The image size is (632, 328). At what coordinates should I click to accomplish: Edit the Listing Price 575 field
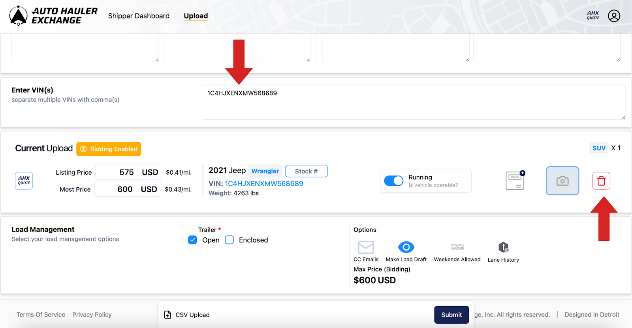click(x=129, y=172)
